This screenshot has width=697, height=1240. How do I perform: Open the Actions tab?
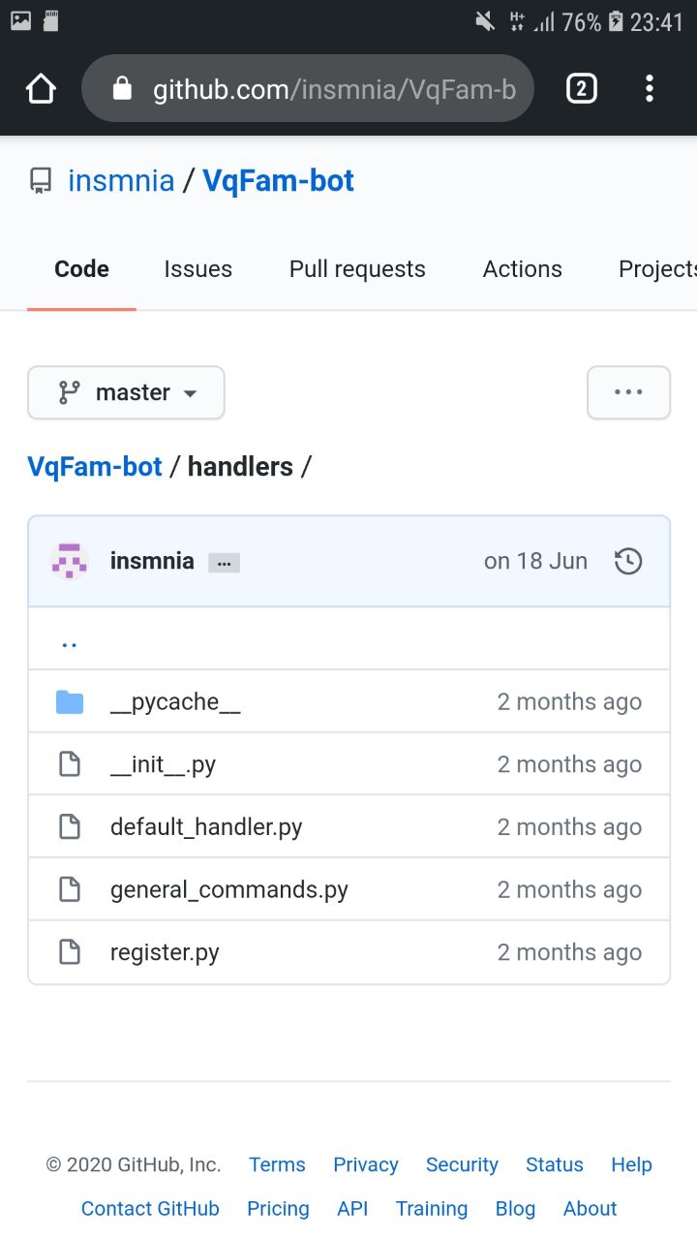(x=522, y=269)
